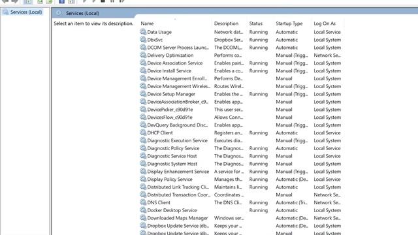This screenshot has width=418, height=235.
Task: Select the 'Enables pairi...' description cell
Action: click(229, 63)
